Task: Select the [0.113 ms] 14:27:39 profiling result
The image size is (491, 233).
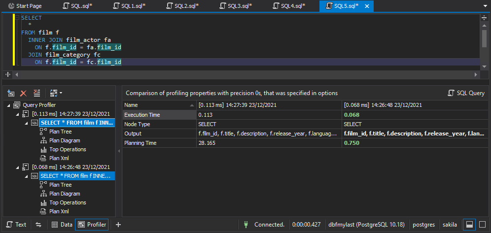Action: pos(71,114)
